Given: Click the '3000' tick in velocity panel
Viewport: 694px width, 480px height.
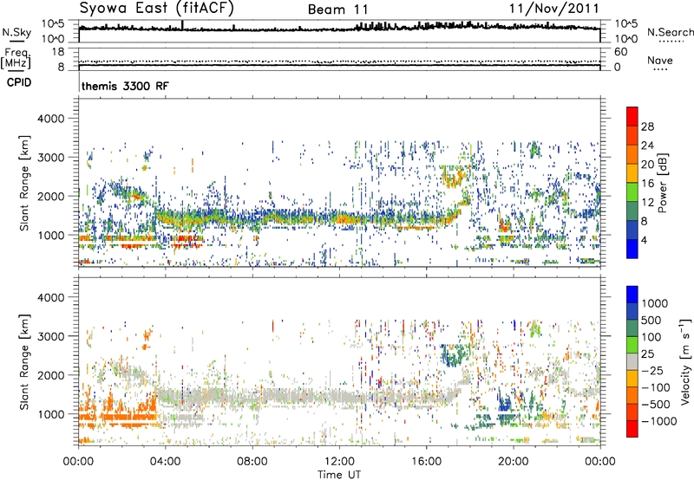Looking at the screenshot, I should tap(50, 336).
